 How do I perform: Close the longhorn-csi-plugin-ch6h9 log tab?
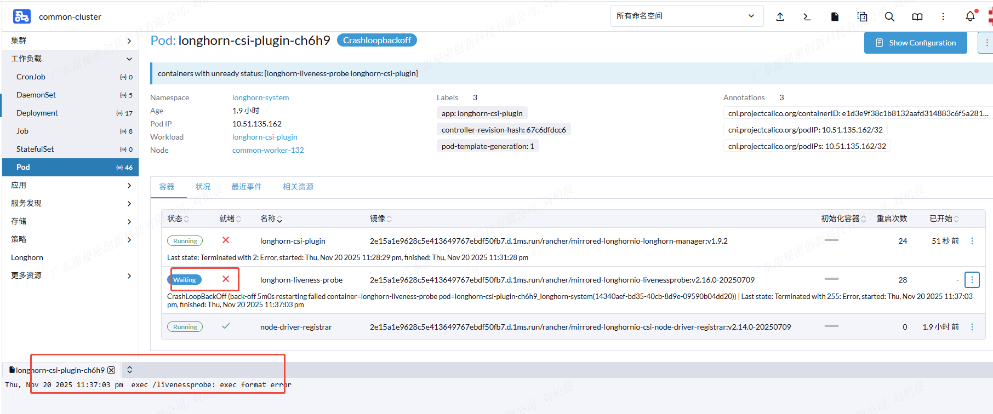point(112,370)
